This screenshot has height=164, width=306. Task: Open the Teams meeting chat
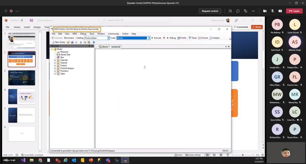(238, 11)
